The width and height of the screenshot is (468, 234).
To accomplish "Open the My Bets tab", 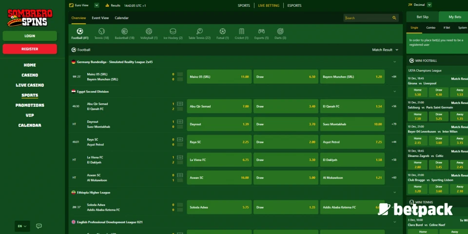I will click(454, 17).
